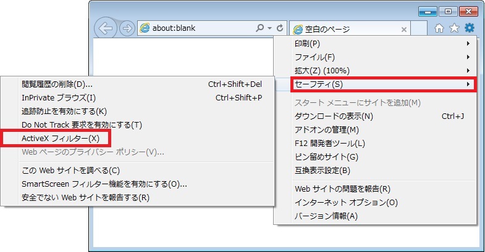Open the 拡大(Z) (100%) submenu
This screenshot has height=252, width=485.
375,71
